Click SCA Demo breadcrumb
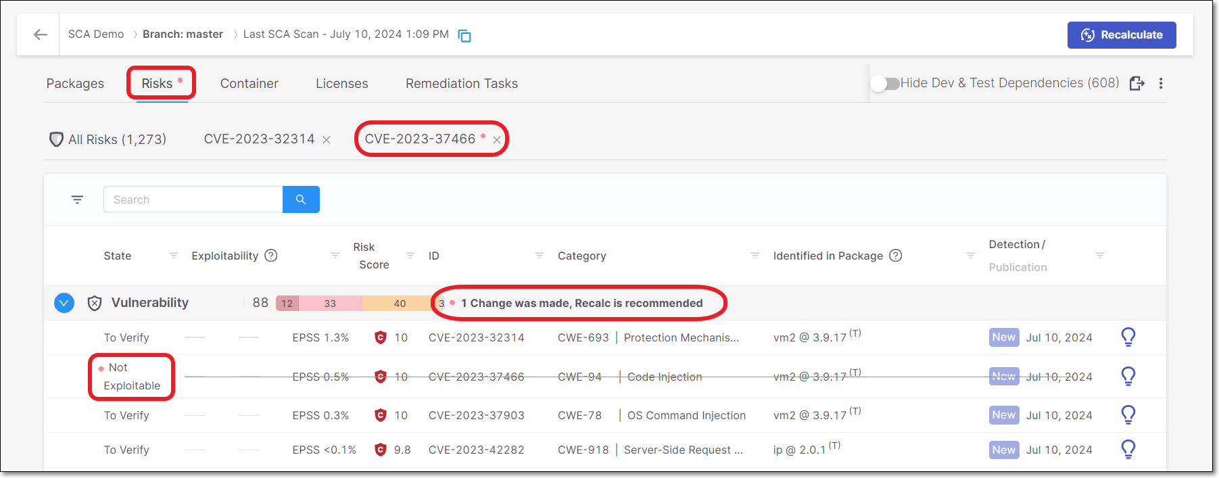Screen dimensions: 1219x478 coord(96,34)
